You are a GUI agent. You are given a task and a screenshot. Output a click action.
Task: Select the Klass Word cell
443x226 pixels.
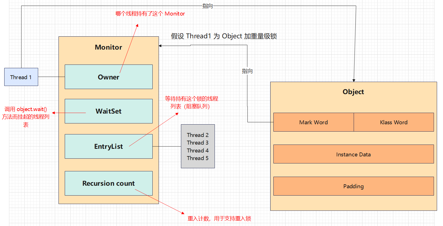[394, 122]
